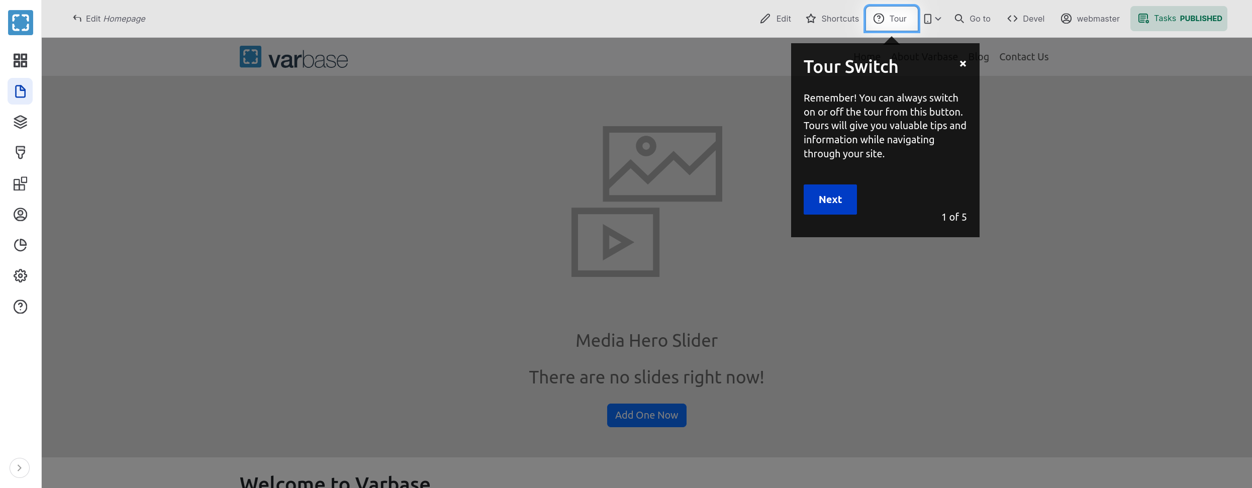Click Next in the Tour Switch popup
Screen dimensions: 1252x488
coord(830,200)
